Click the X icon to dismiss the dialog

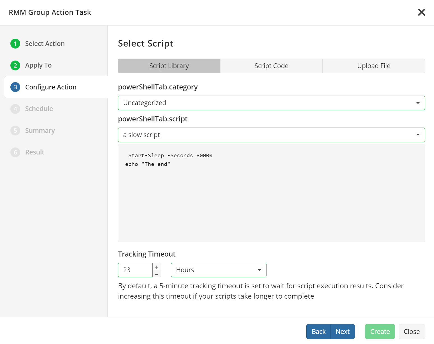421,12
